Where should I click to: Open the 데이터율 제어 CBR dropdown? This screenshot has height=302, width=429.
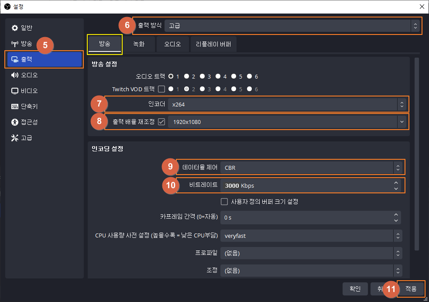pos(311,168)
